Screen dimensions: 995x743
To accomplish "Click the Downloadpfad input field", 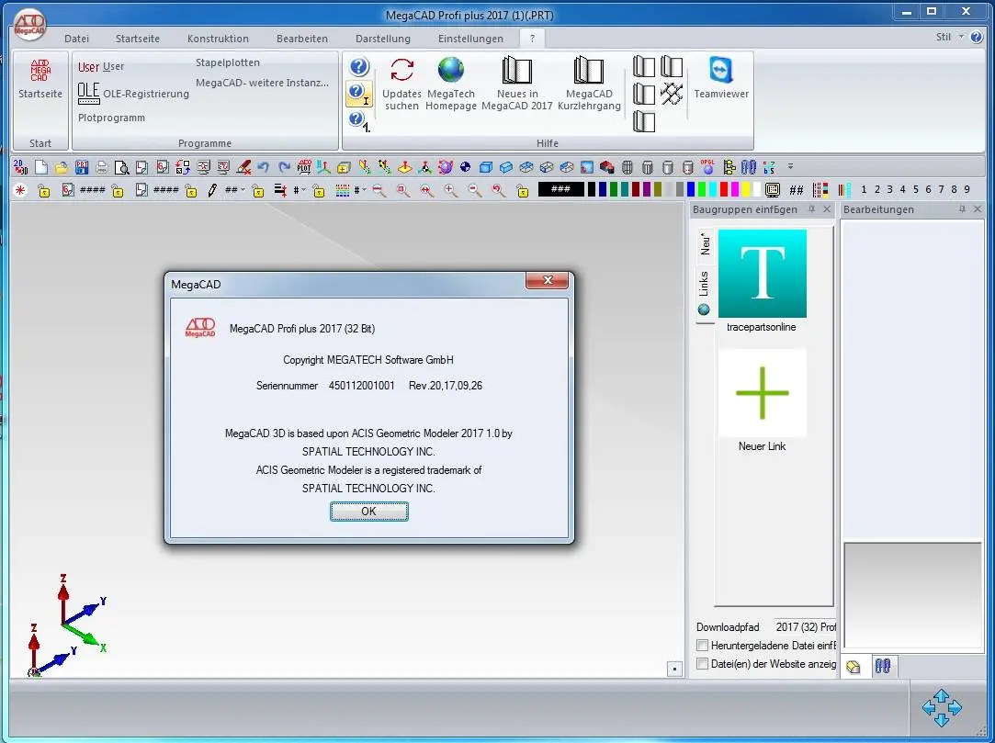I will 805,627.
